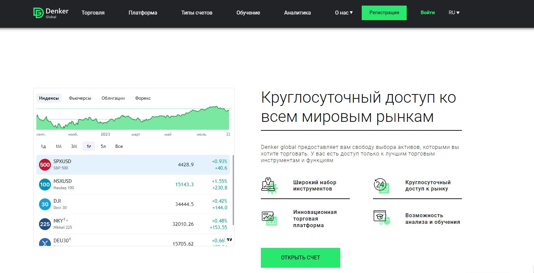Expand the RU language selector
The image size is (534, 273).
point(454,13)
